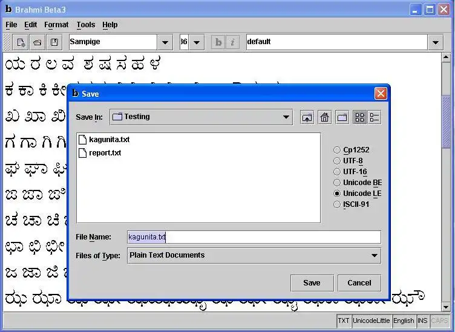Open the Edit menu
Image resolution: width=455 pixels, height=332 pixels.
click(x=30, y=25)
